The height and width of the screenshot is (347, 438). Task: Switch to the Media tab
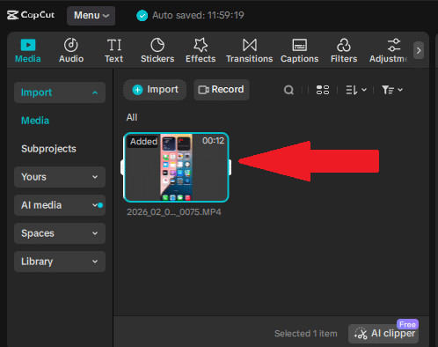click(28, 51)
